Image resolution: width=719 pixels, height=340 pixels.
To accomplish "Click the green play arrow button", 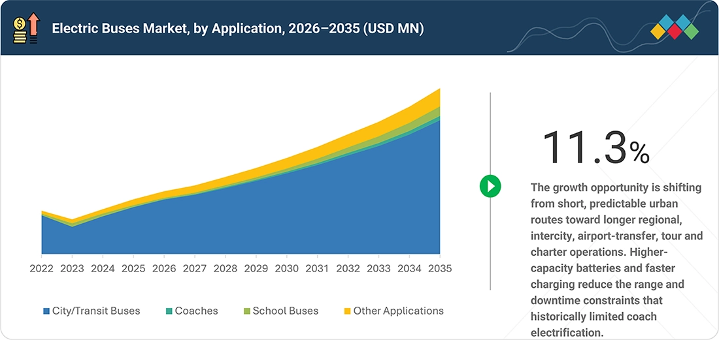I will coord(490,186).
